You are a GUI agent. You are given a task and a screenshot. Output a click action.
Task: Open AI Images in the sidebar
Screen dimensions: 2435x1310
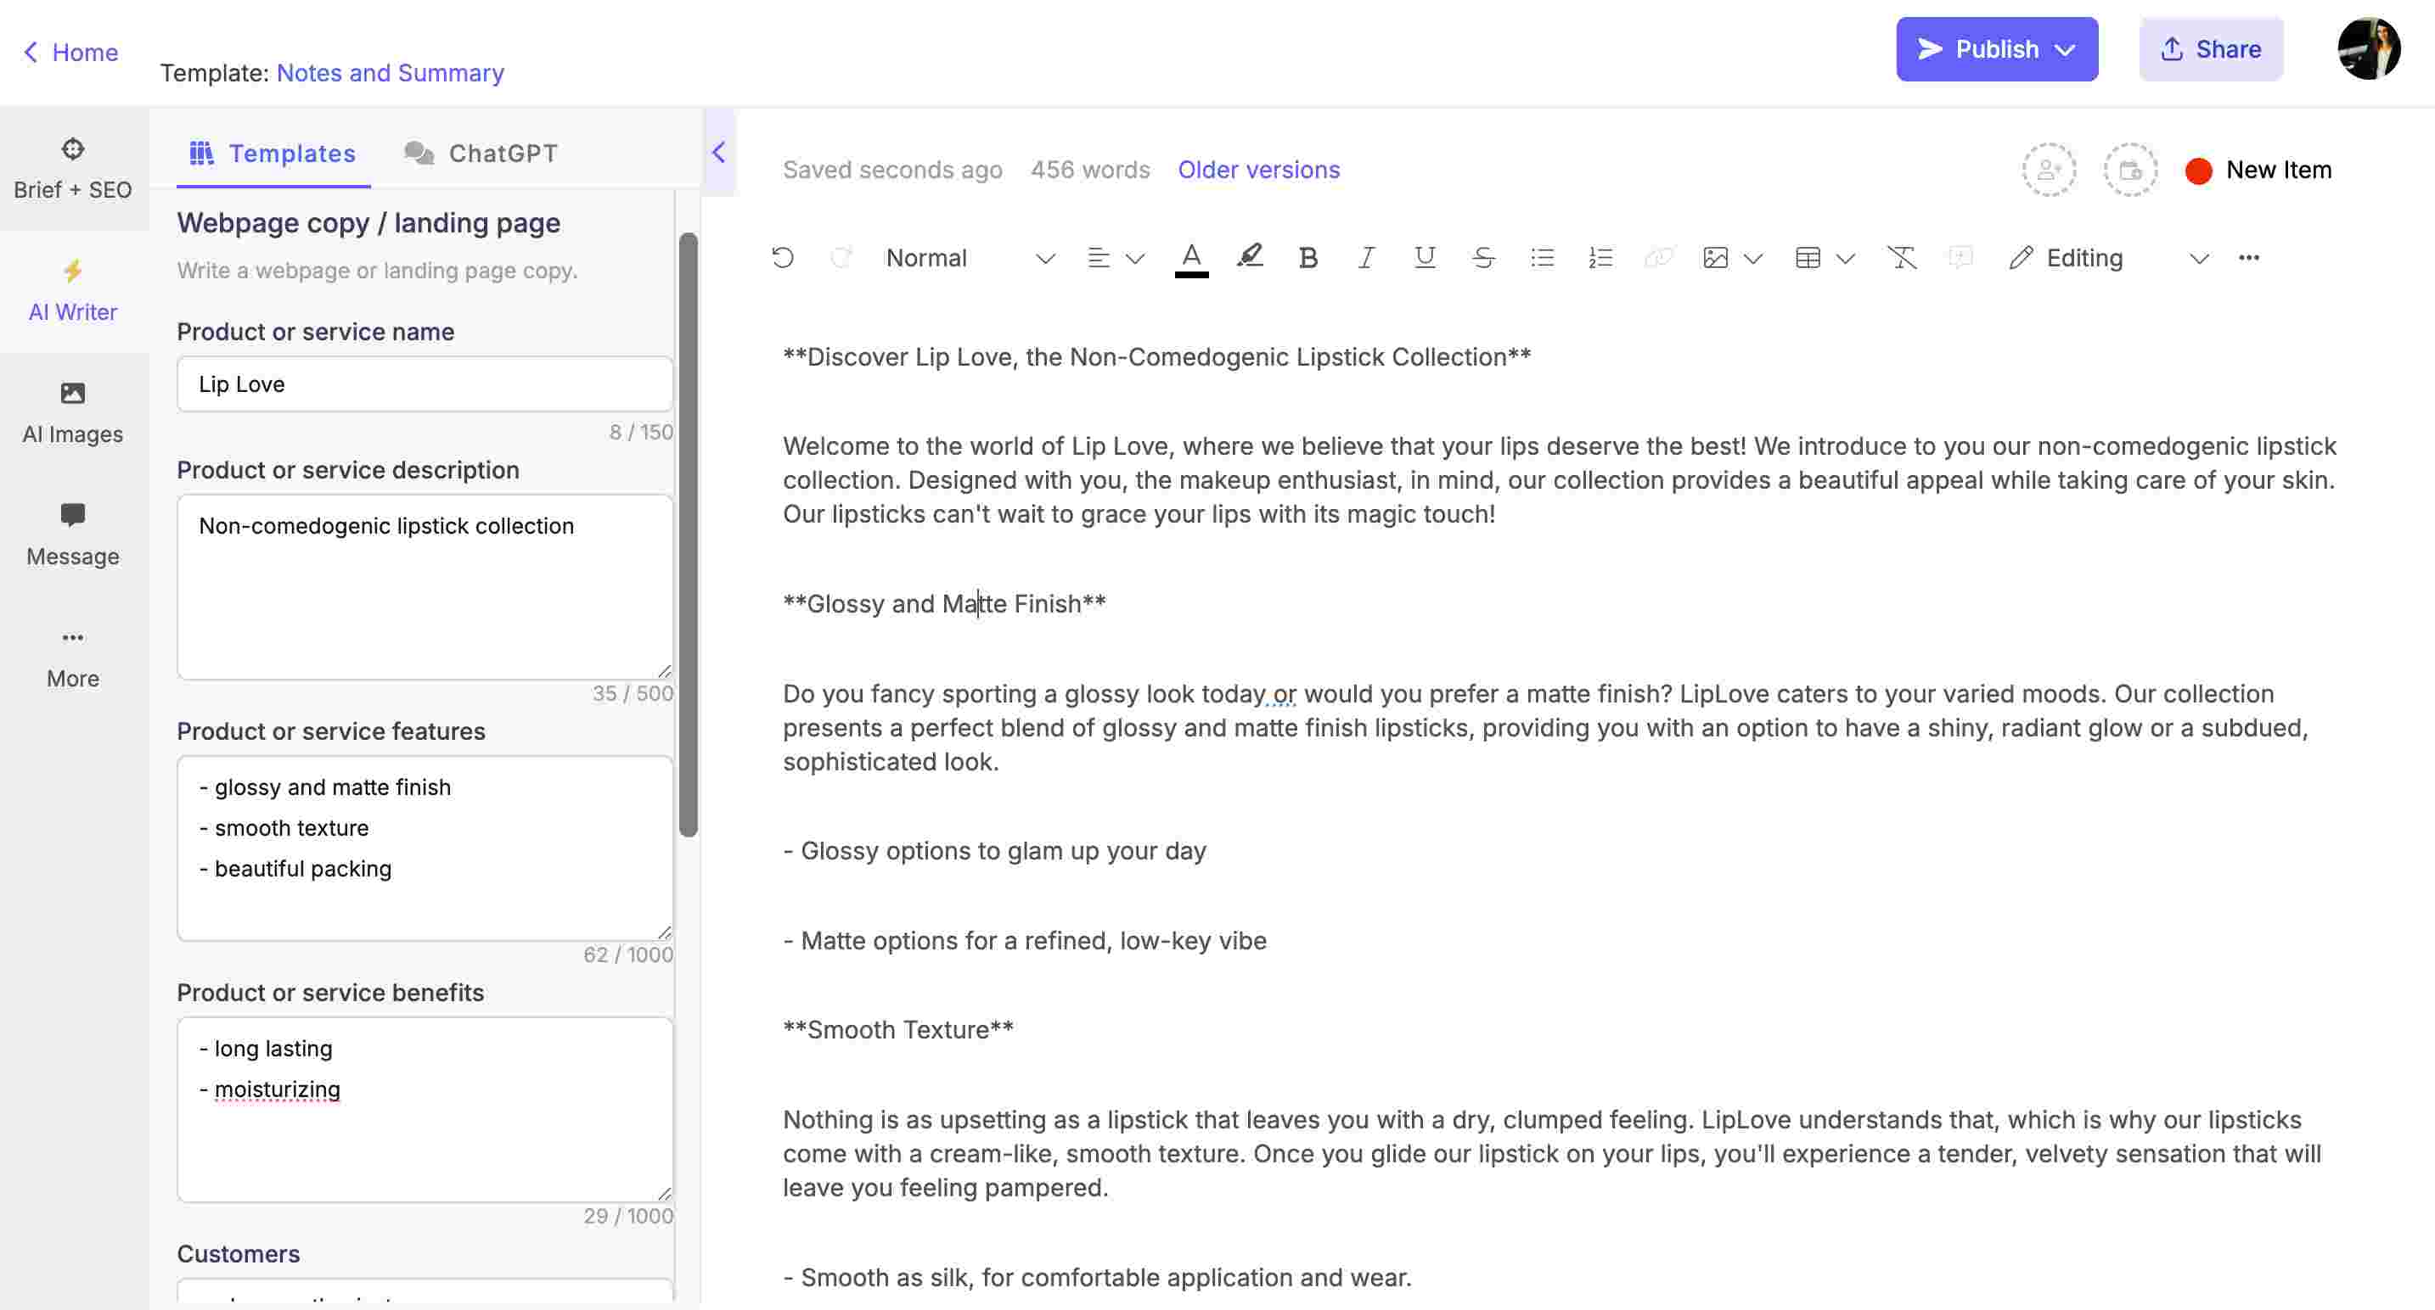pyautogui.click(x=73, y=412)
